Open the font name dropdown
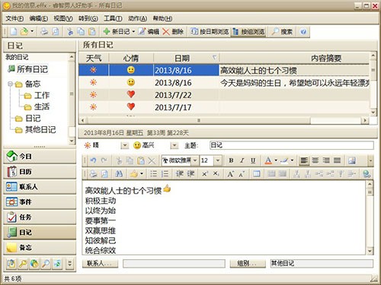 click(195, 160)
